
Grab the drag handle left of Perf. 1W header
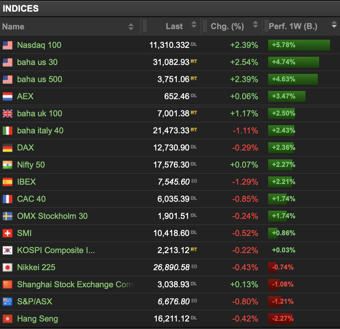[x=266, y=26]
